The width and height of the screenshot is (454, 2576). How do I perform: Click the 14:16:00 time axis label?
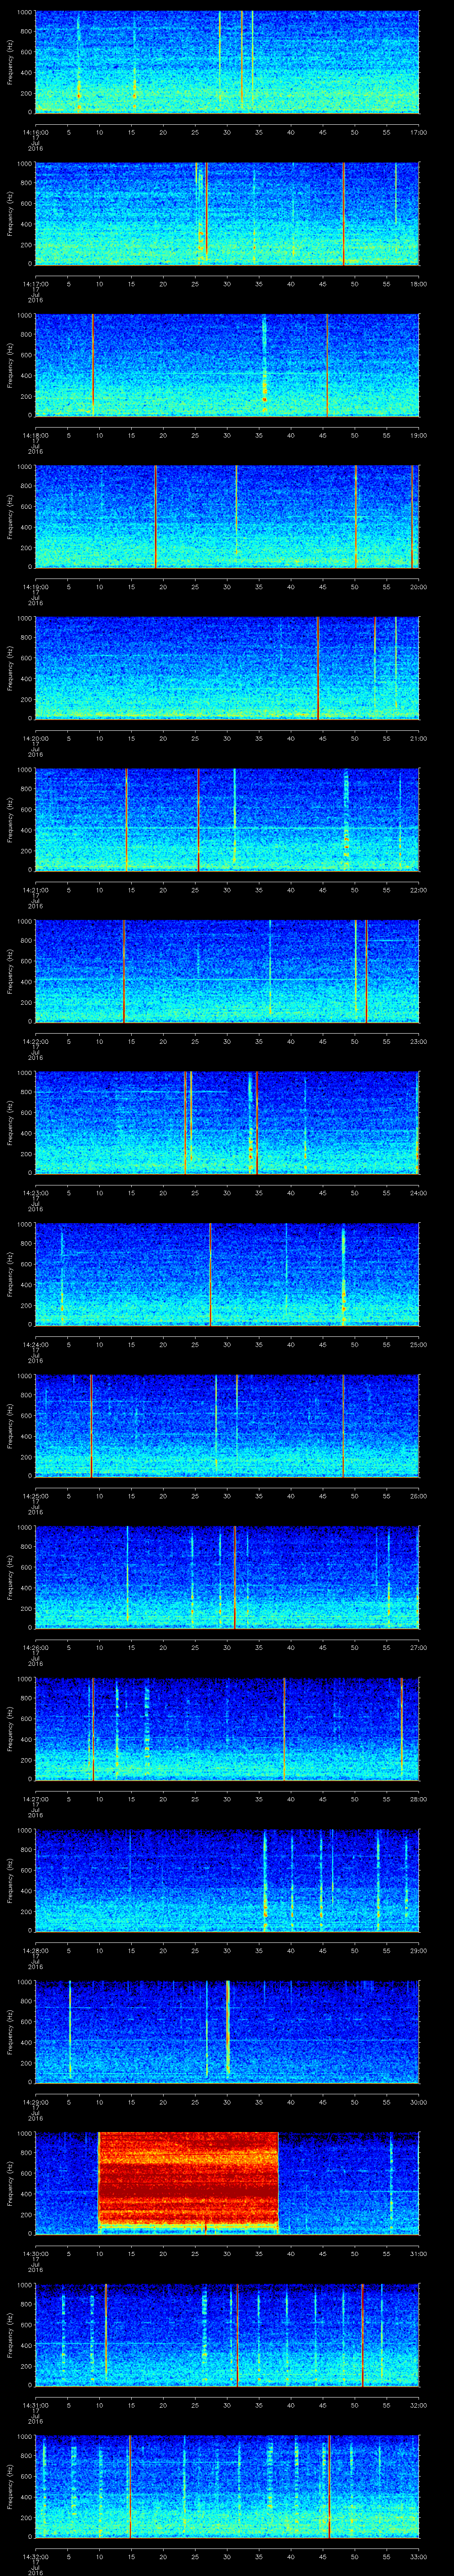[x=36, y=132]
